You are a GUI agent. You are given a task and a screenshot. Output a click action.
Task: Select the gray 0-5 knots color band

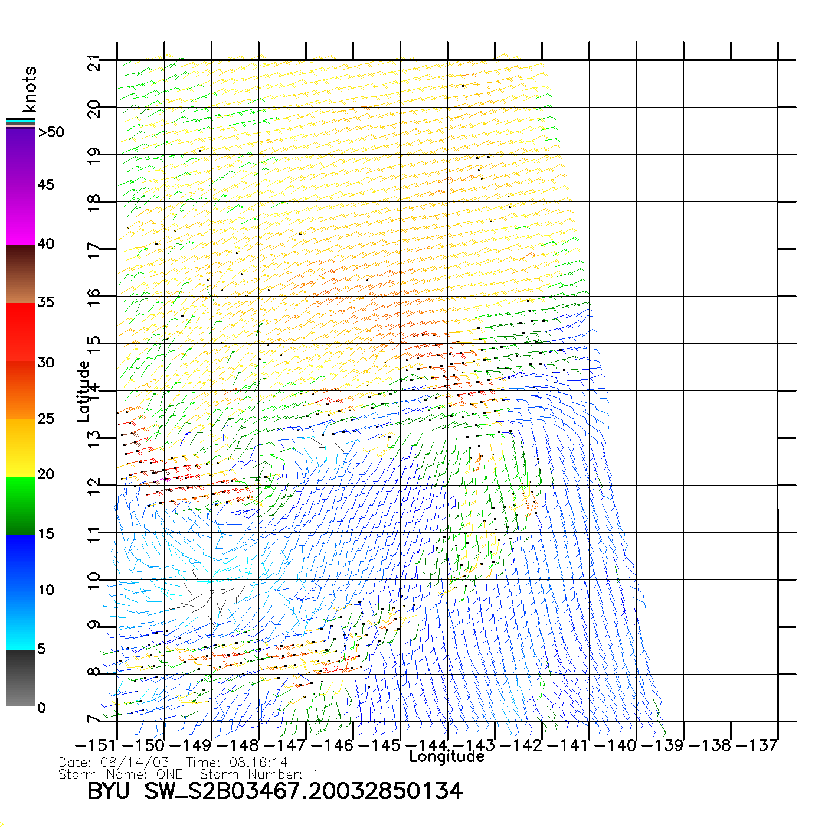pos(21,678)
